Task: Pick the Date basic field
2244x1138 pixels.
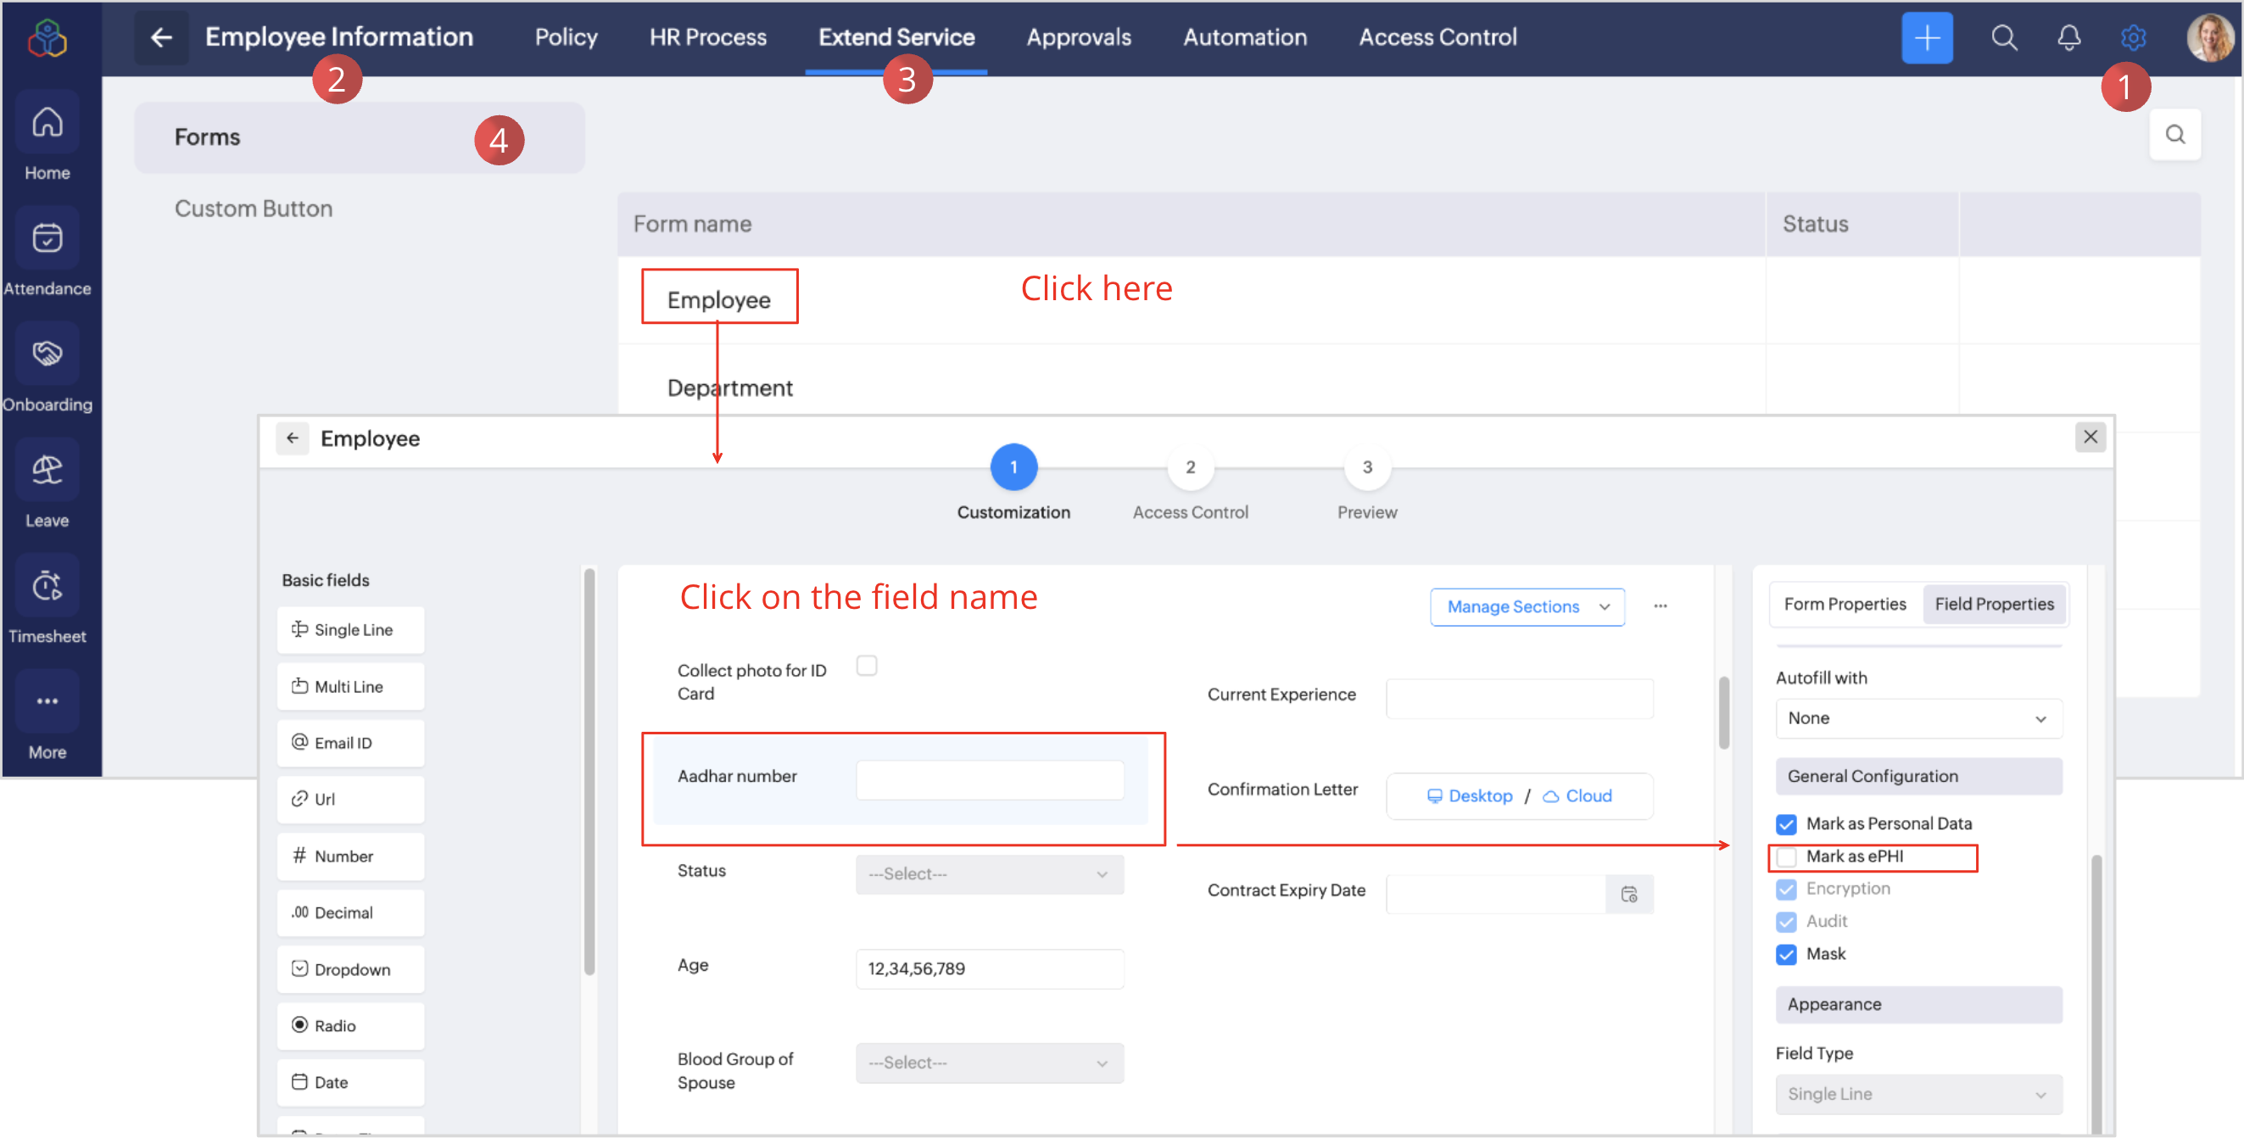Action: point(350,1083)
